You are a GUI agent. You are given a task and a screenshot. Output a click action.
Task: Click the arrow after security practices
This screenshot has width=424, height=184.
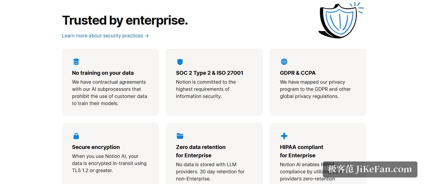point(147,36)
